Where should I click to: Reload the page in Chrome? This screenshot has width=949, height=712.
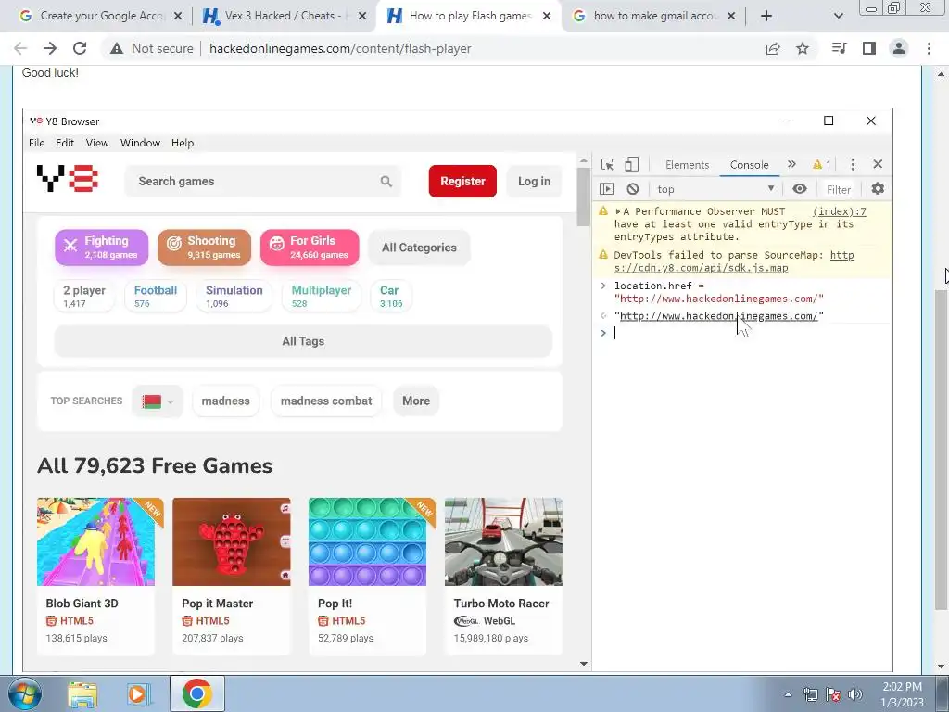click(x=80, y=48)
